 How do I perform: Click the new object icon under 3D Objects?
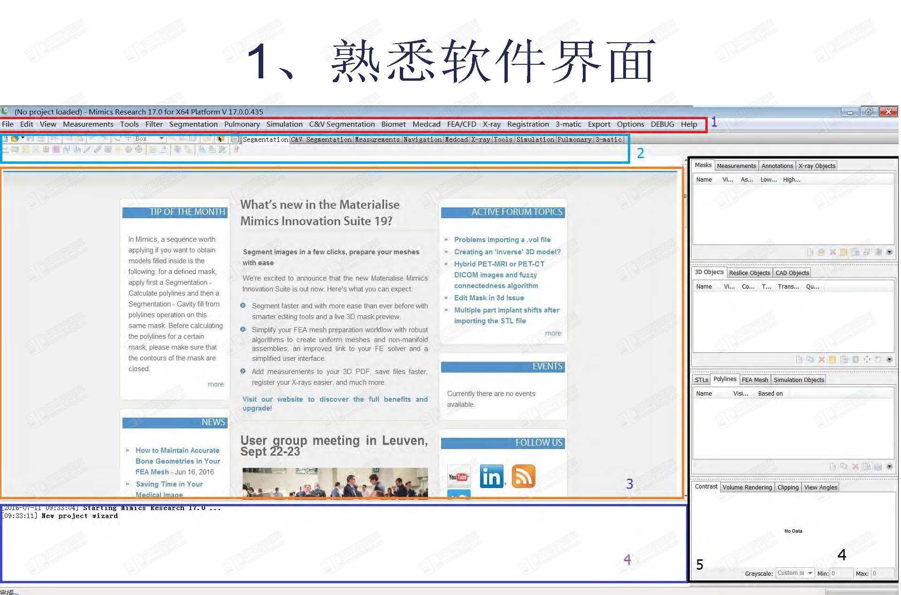[799, 359]
